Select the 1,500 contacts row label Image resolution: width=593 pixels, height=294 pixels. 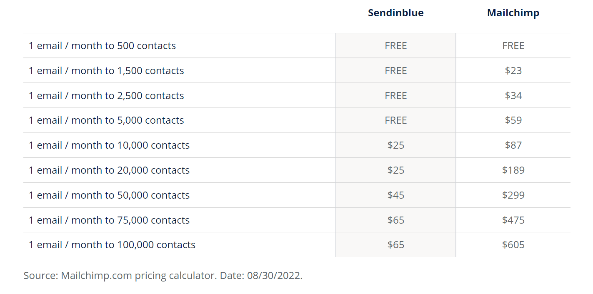point(106,71)
